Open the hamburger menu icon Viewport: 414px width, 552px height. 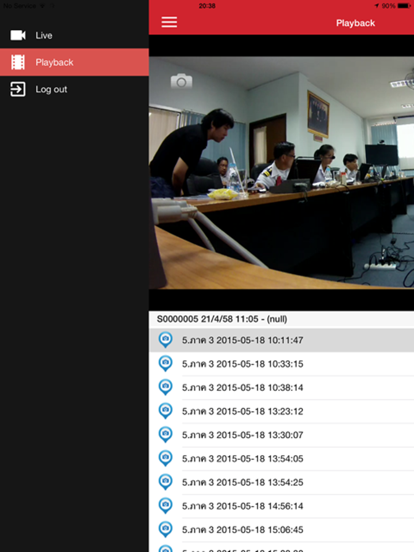pyautogui.click(x=169, y=22)
